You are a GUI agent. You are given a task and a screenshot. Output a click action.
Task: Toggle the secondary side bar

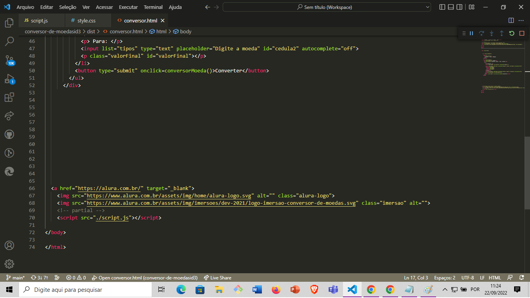[x=459, y=7]
